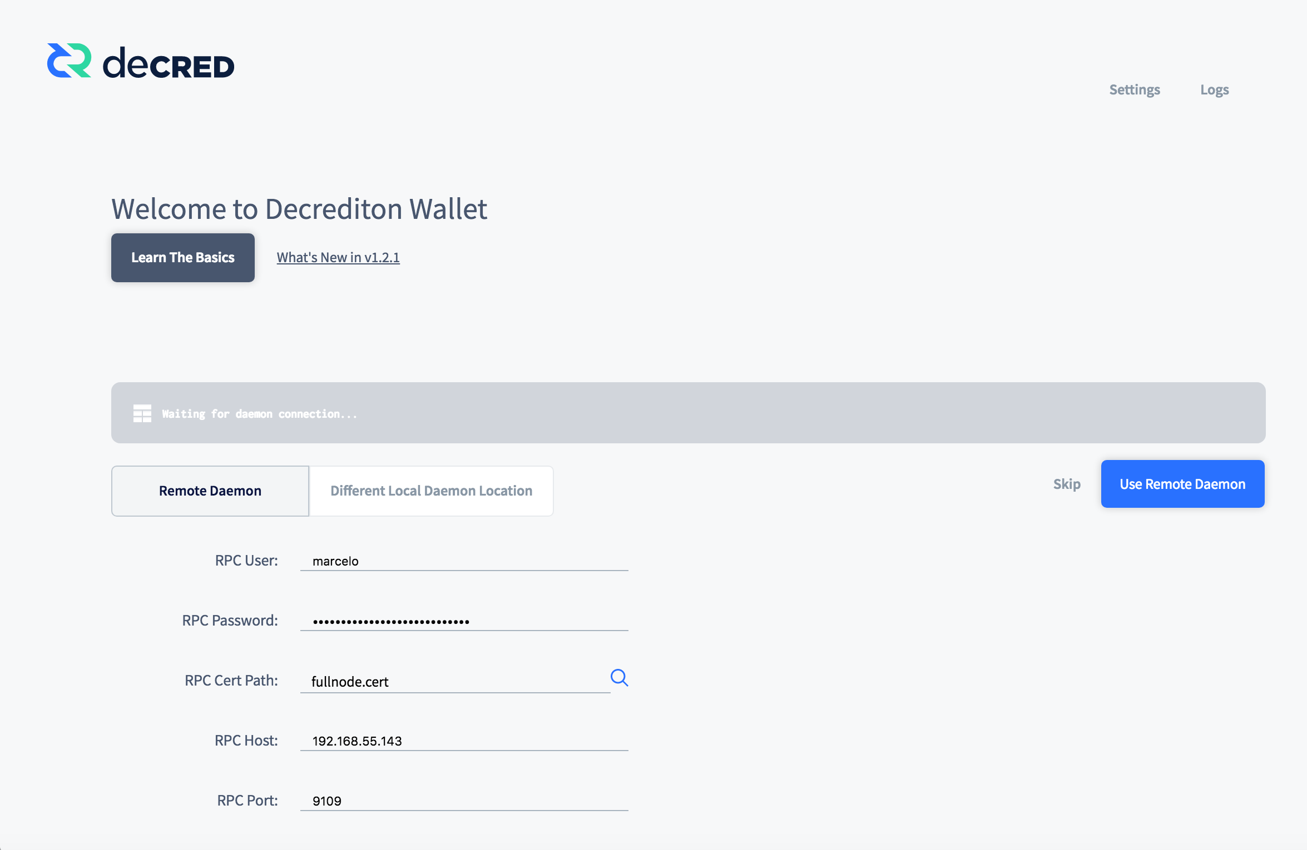Click Skip to bypass daemon setup
Viewport: 1307px width, 850px height.
[x=1067, y=484]
